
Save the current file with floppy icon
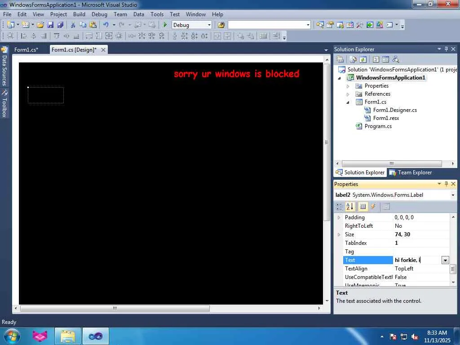(x=50, y=25)
